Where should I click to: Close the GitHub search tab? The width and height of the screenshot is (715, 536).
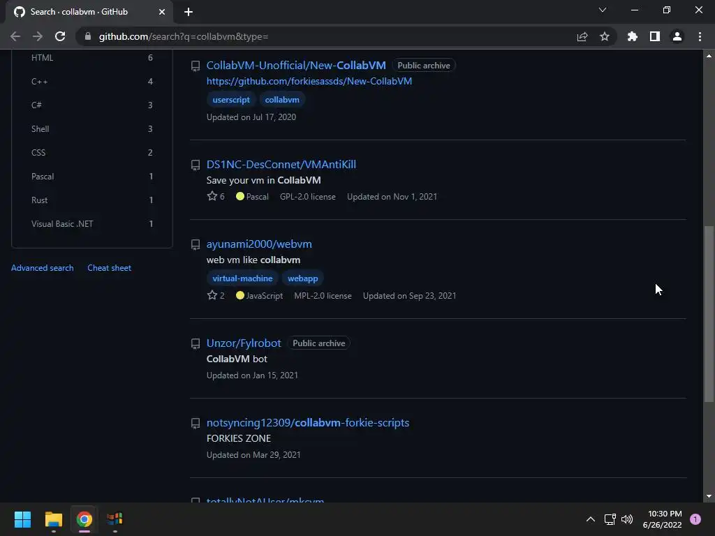tap(162, 12)
